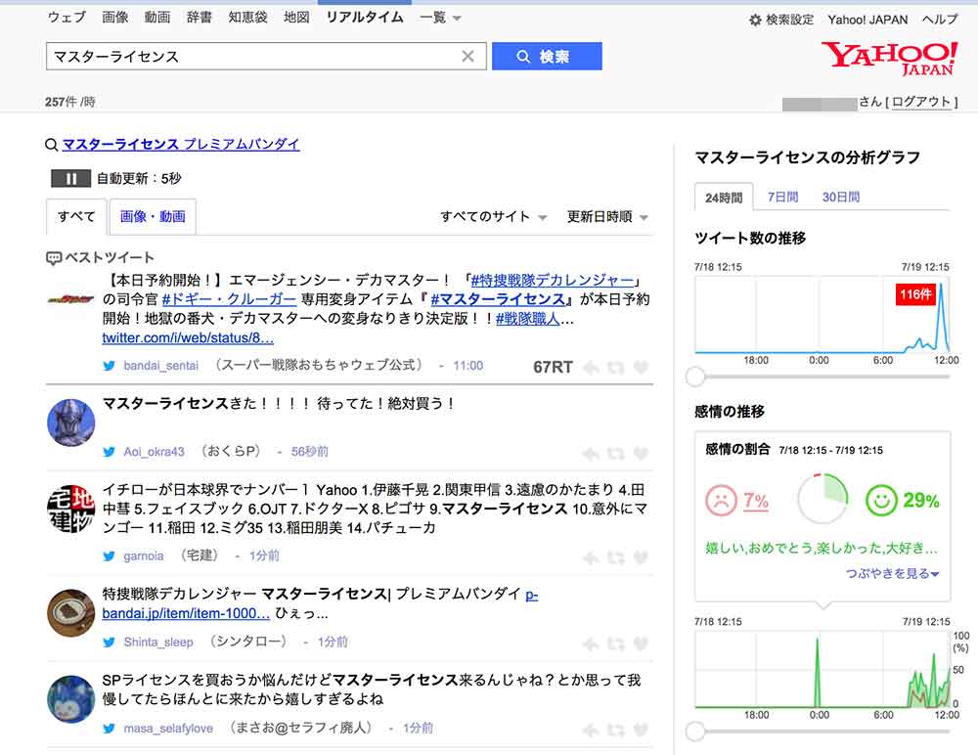This screenshot has height=755, width=978.
Task: Open the Aoi_okra43 username link
Action: tap(155, 452)
